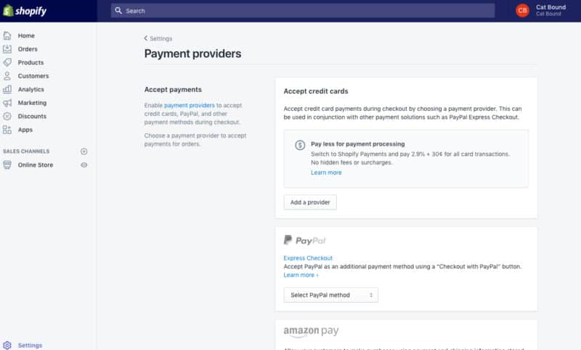The image size is (581, 350).
Task: Open Apps via its grid icon
Action: click(7, 130)
